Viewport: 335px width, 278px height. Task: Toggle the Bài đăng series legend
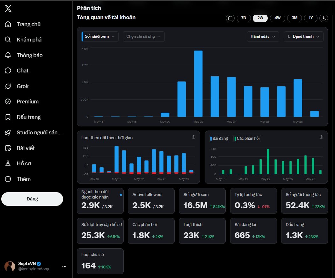pos(219,139)
